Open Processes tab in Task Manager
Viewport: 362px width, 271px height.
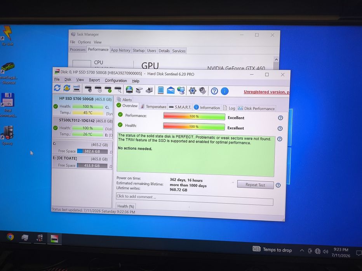click(x=78, y=50)
